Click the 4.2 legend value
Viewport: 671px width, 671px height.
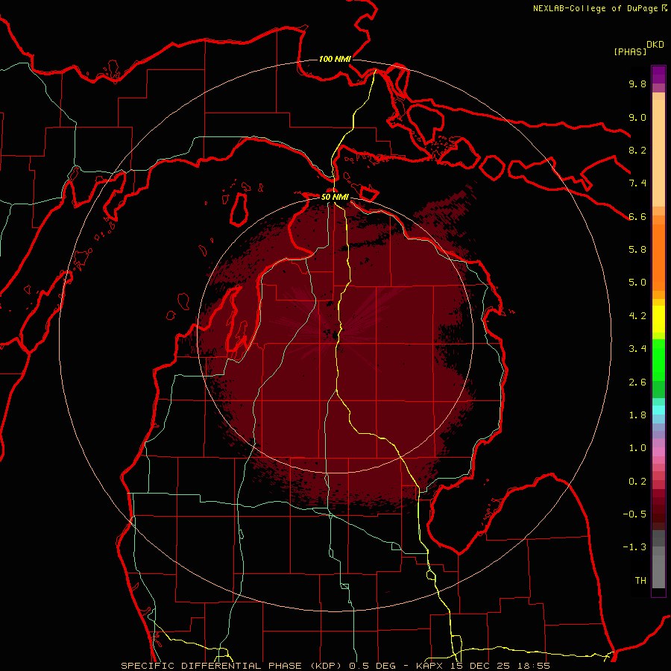pyautogui.click(x=637, y=316)
